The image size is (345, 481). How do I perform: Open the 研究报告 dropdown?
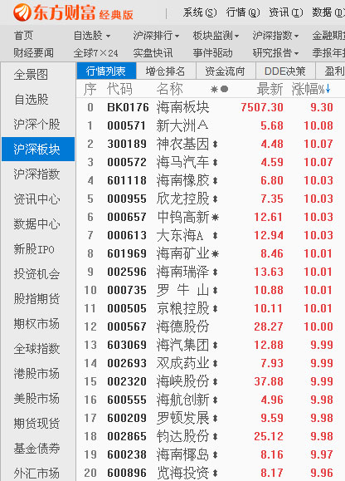tap(276, 53)
